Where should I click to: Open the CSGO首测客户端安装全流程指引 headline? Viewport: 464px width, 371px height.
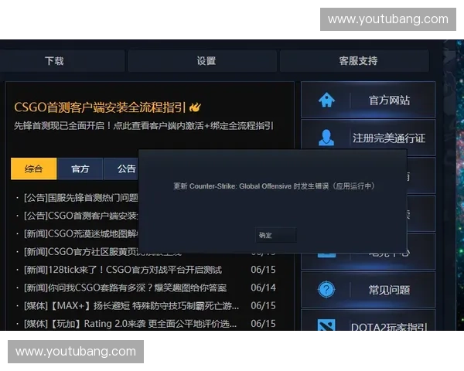click(100, 107)
